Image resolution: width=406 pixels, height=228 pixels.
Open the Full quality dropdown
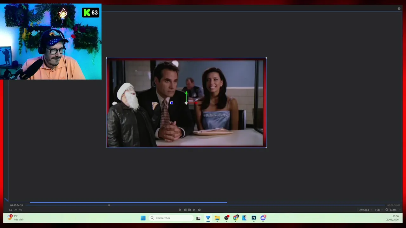[379, 210]
